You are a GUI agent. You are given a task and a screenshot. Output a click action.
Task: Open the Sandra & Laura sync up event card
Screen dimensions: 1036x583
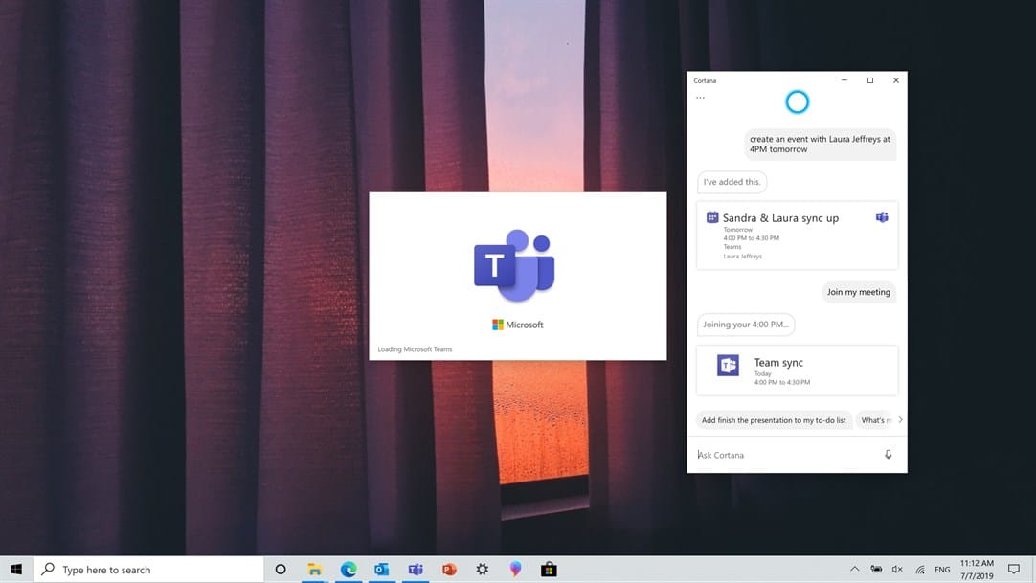coord(797,235)
